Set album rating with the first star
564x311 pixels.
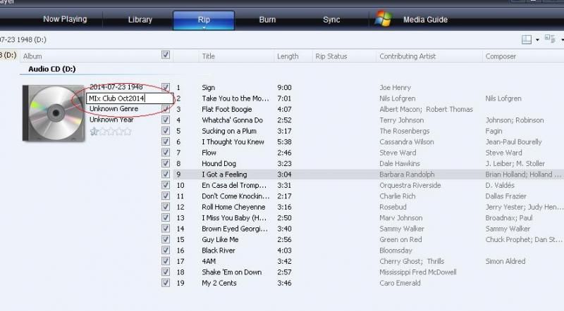(x=94, y=132)
